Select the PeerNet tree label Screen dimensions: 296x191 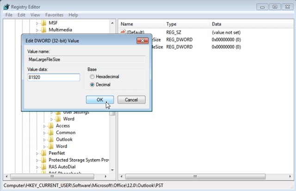pyautogui.click(x=56, y=153)
